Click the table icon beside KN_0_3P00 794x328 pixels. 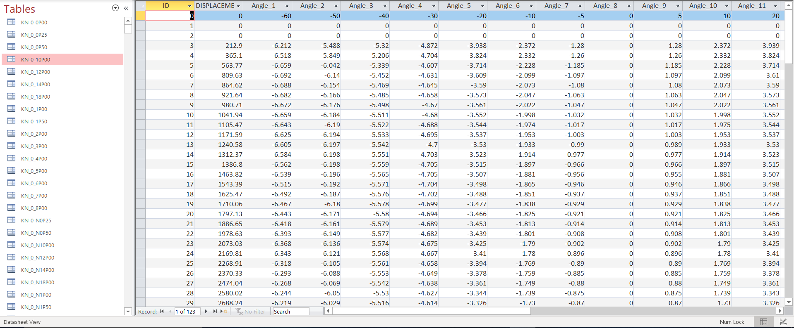point(12,146)
